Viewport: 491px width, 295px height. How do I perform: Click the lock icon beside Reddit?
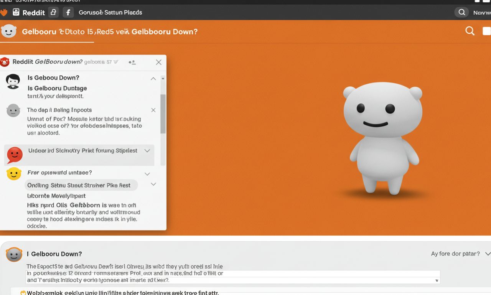click(x=54, y=12)
